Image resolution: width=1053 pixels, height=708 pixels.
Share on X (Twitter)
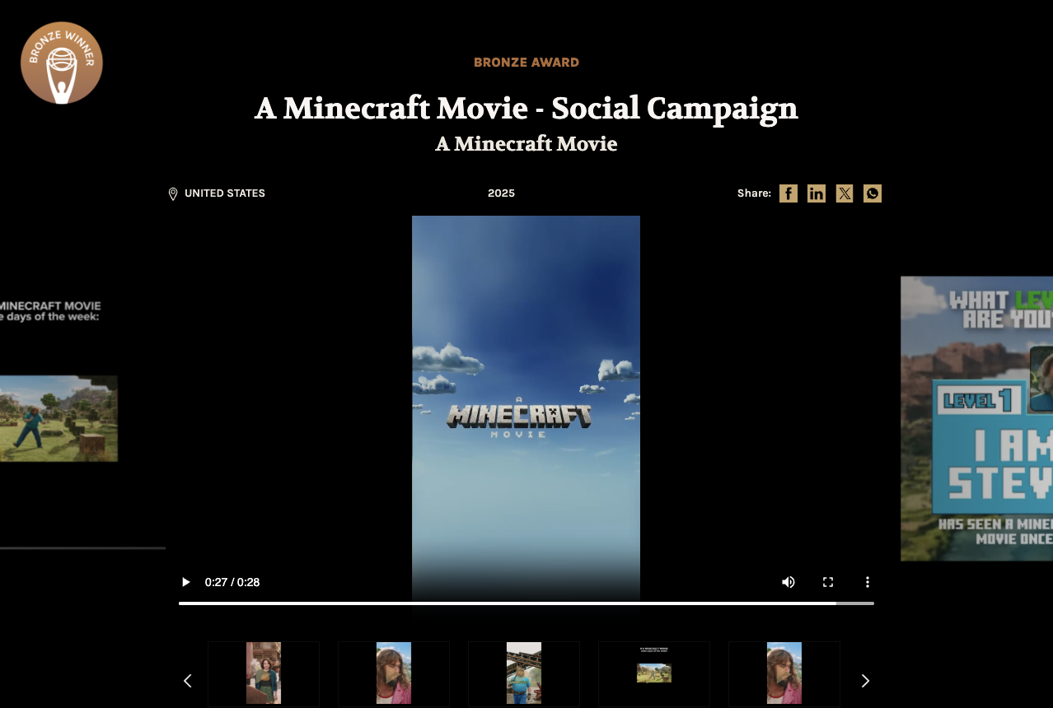pyautogui.click(x=845, y=193)
